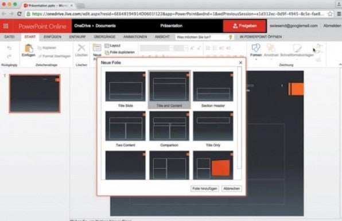Image resolution: width=342 pixels, height=221 pixels.
Task: Select slide 1 thumbnail in slide panel
Action: (34, 94)
